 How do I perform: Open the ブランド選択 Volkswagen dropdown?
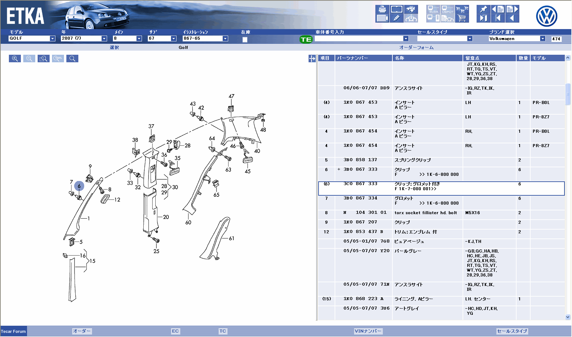(x=543, y=39)
